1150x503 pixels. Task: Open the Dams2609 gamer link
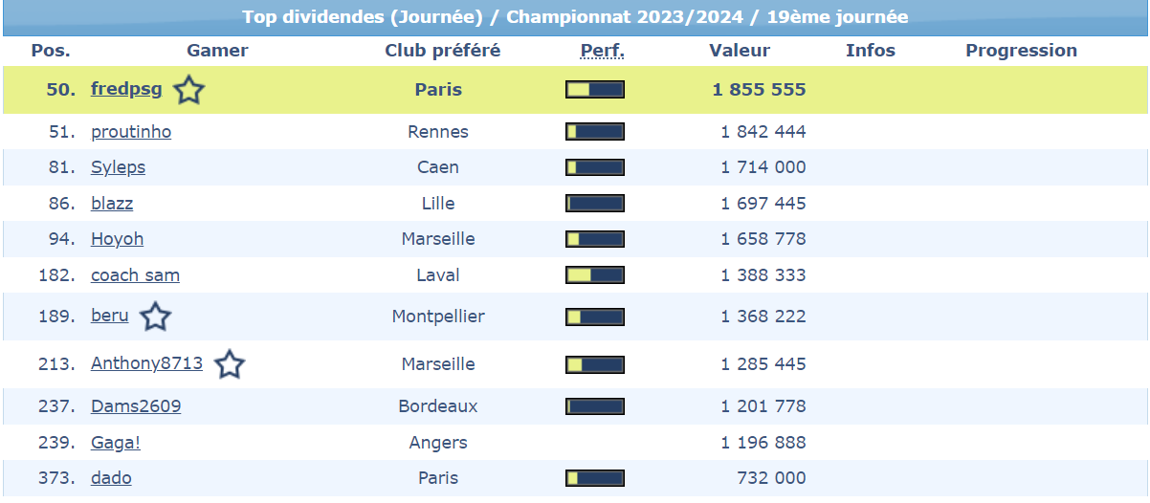[x=136, y=406]
